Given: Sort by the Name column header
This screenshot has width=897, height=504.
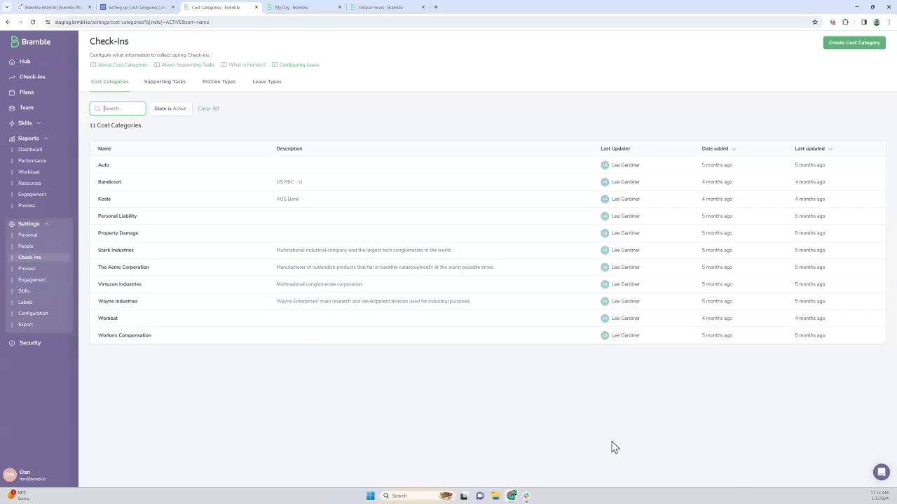Looking at the screenshot, I should click(x=104, y=149).
